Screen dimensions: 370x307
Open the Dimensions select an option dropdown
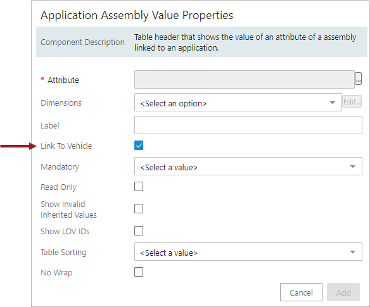pos(238,103)
